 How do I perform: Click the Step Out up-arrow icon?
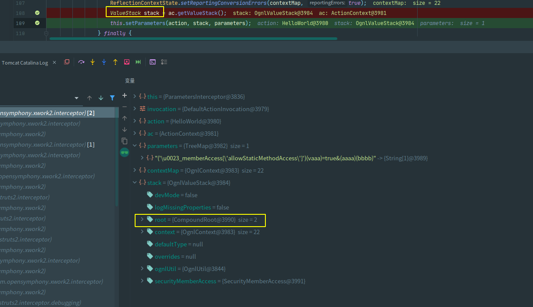click(x=115, y=62)
